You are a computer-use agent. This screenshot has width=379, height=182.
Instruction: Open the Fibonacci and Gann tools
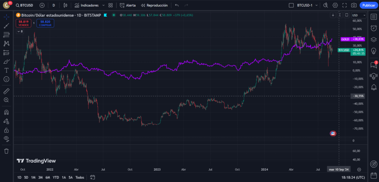click(7, 34)
